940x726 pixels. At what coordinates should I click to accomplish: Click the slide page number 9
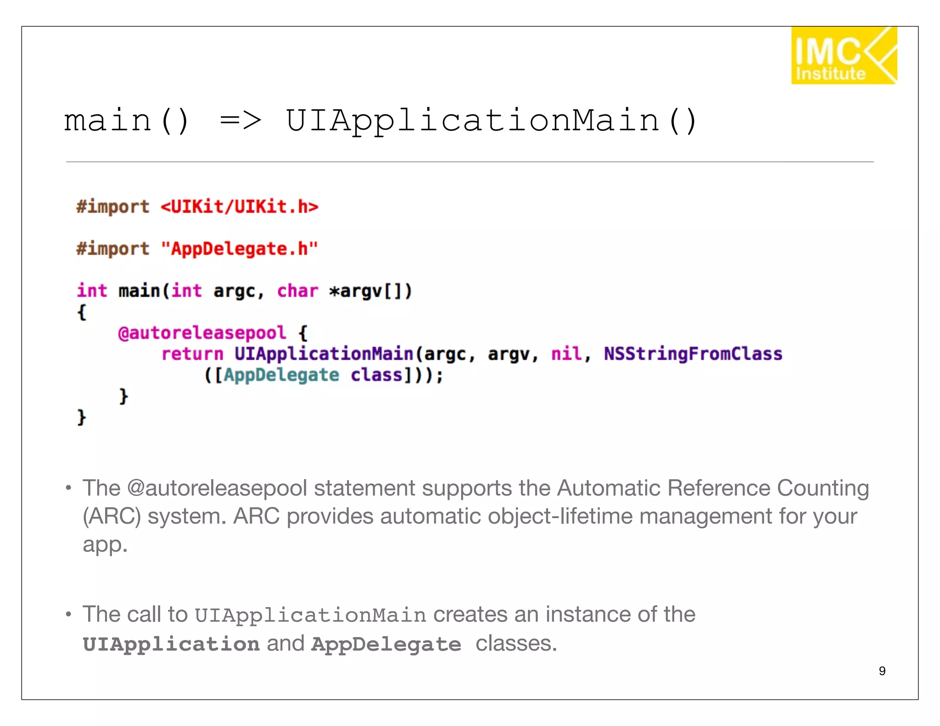(882, 671)
